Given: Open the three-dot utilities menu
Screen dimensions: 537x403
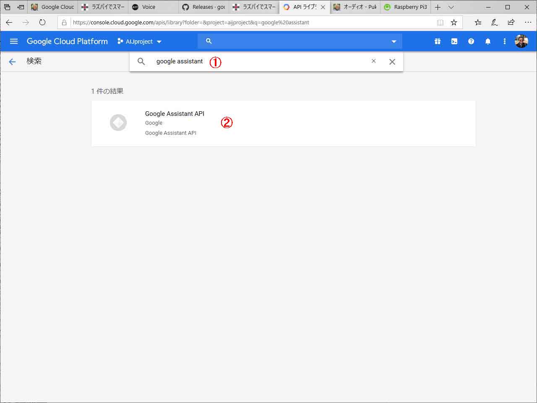Looking at the screenshot, I should coord(505,41).
